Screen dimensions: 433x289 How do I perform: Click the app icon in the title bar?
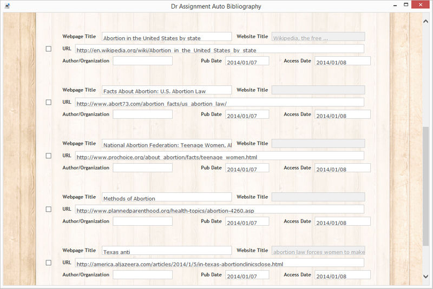point(8,6)
